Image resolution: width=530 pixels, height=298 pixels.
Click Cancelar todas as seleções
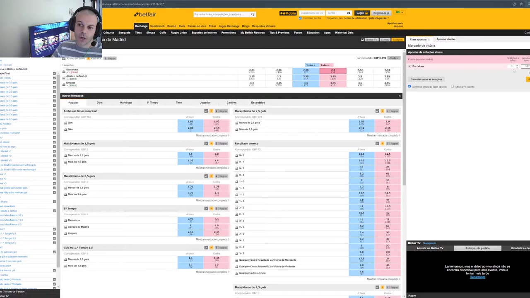click(426, 79)
